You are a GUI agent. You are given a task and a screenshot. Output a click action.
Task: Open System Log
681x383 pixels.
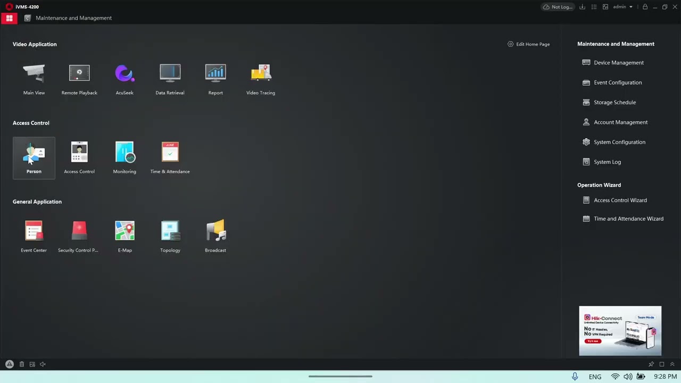(x=602, y=162)
